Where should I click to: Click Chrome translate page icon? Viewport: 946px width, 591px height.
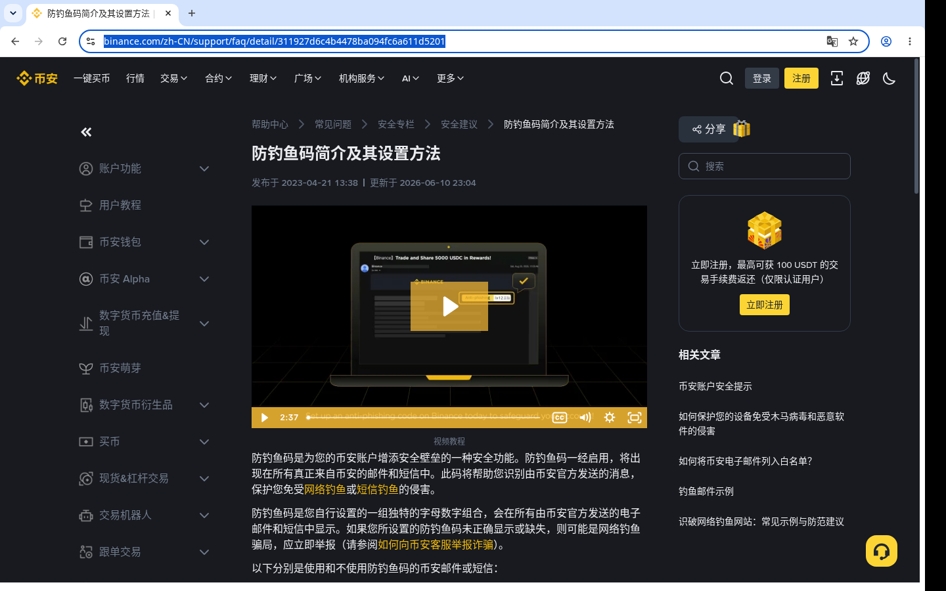pyautogui.click(x=832, y=41)
